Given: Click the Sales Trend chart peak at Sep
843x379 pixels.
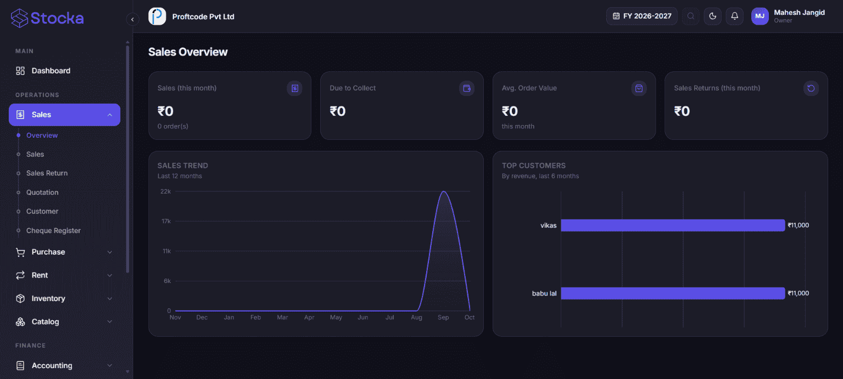Looking at the screenshot, I should coord(443,191).
